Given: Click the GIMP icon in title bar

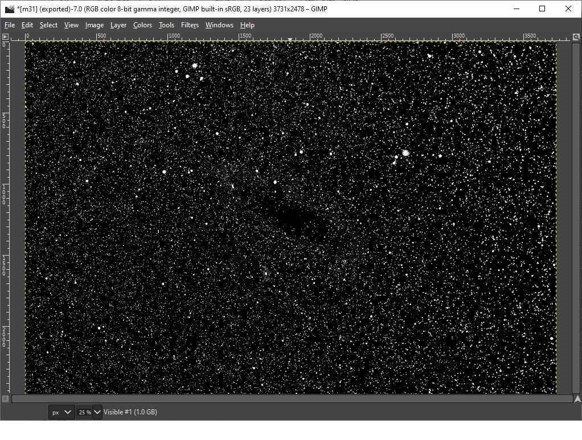Looking at the screenshot, I should (9, 9).
